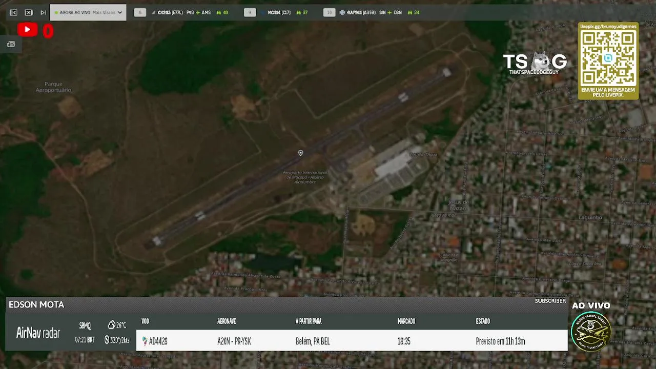Click scheduled time 18:35 cell

click(404, 341)
